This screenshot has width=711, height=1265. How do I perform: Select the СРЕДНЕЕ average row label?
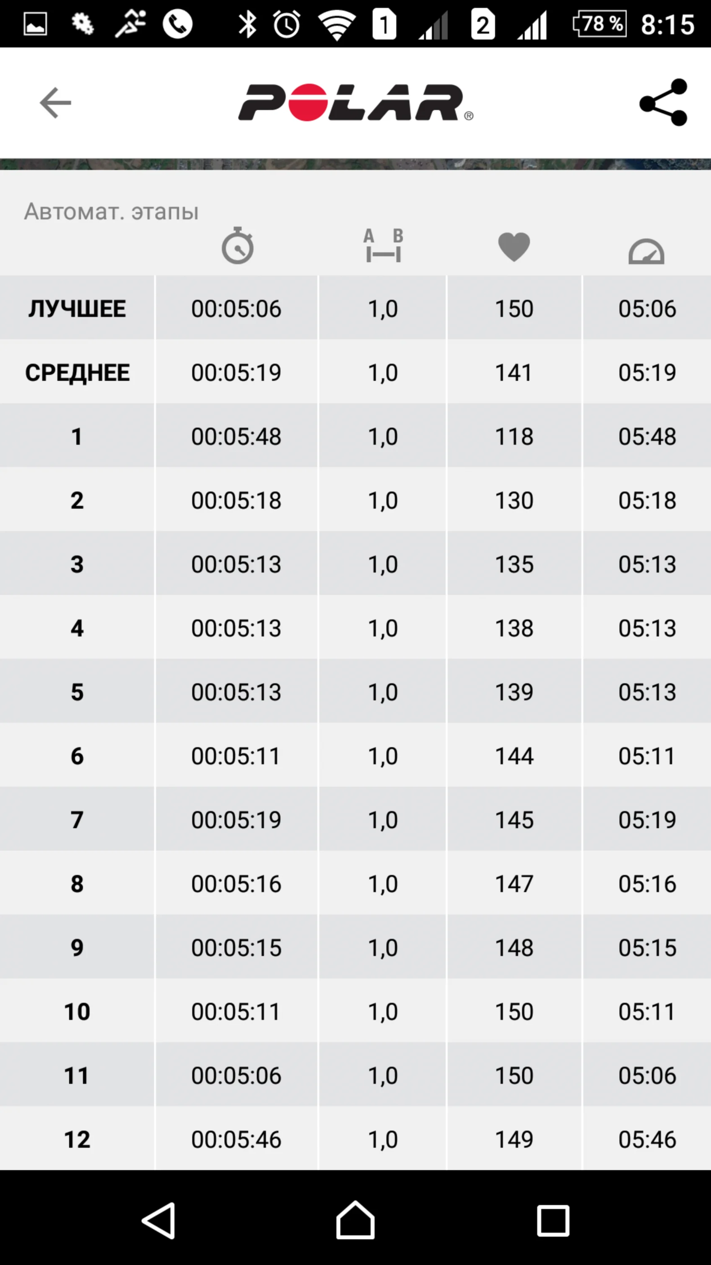pyautogui.click(x=77, y=373)
